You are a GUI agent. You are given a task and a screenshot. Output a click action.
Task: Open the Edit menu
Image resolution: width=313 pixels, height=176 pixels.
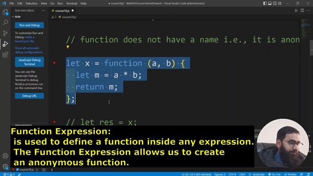tap(20, 3)
